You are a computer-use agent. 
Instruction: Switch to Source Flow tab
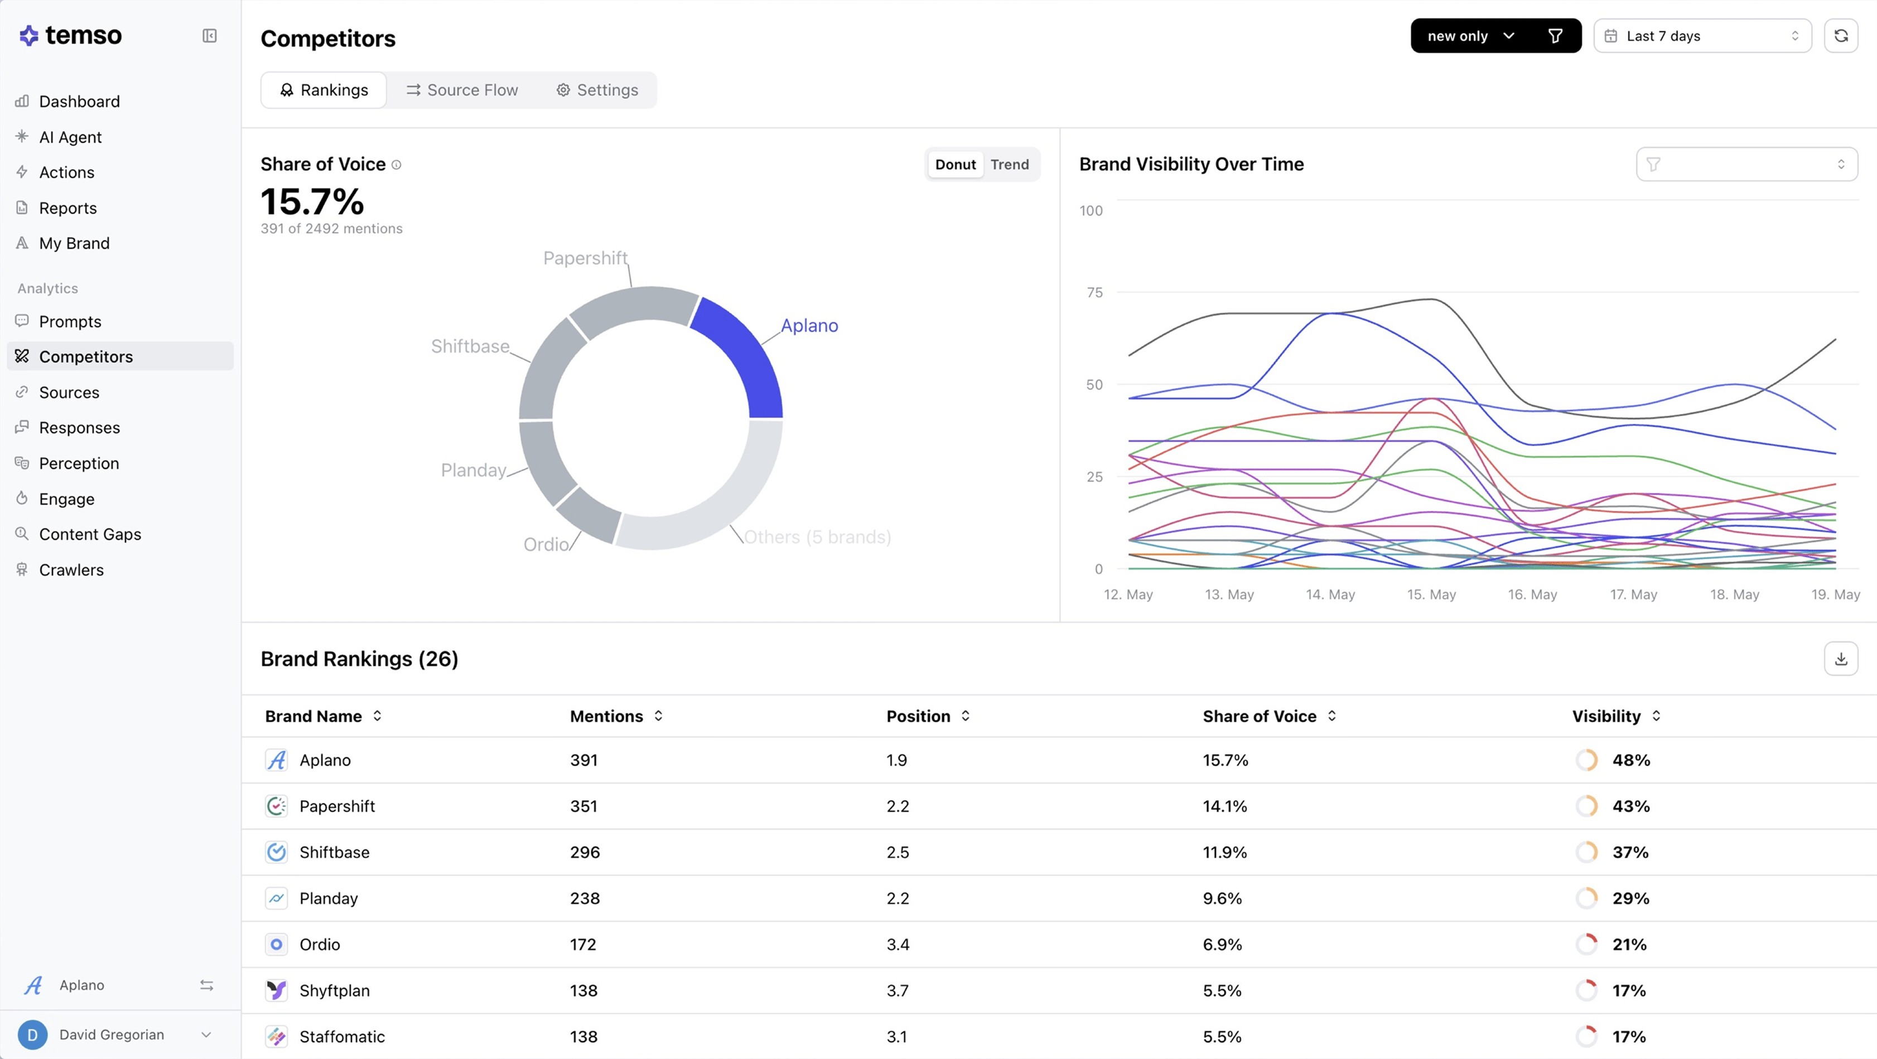click(x=462, y=90)
